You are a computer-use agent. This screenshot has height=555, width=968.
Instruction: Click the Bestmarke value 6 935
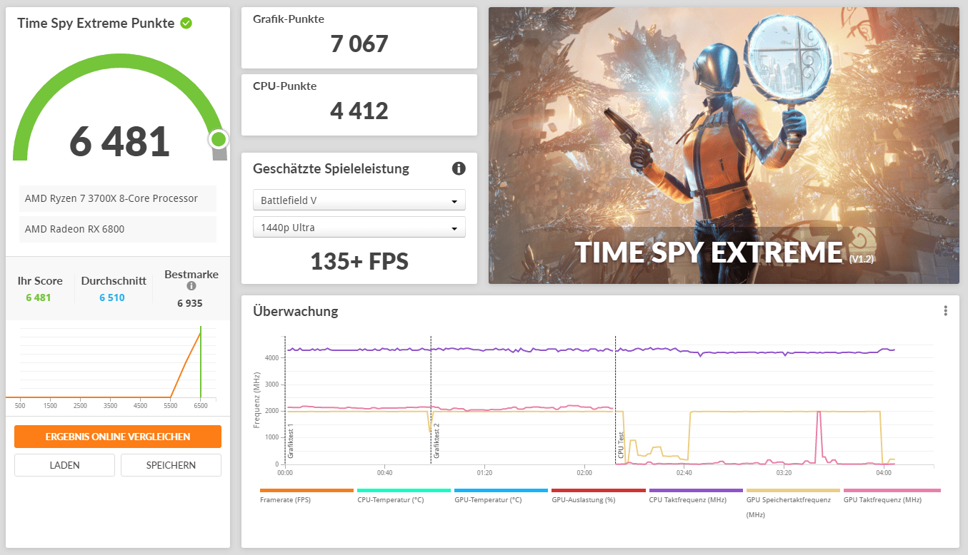[x=190, y=303]
